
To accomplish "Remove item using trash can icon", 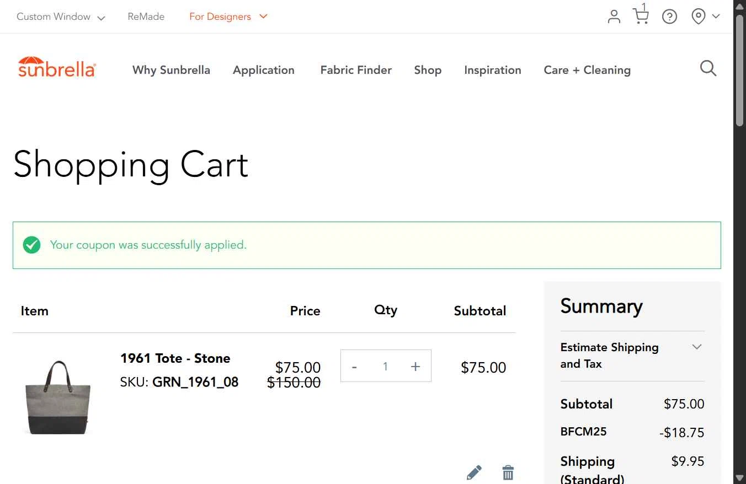I will [x=508, y=472].
